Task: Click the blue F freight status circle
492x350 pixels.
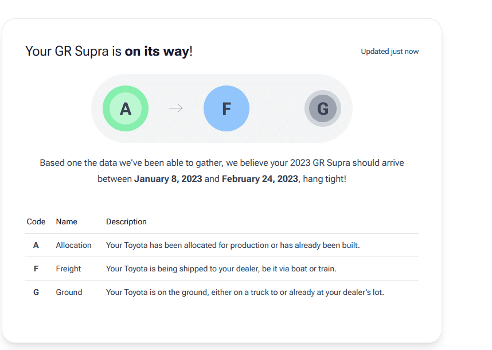Action: [227, 108]
